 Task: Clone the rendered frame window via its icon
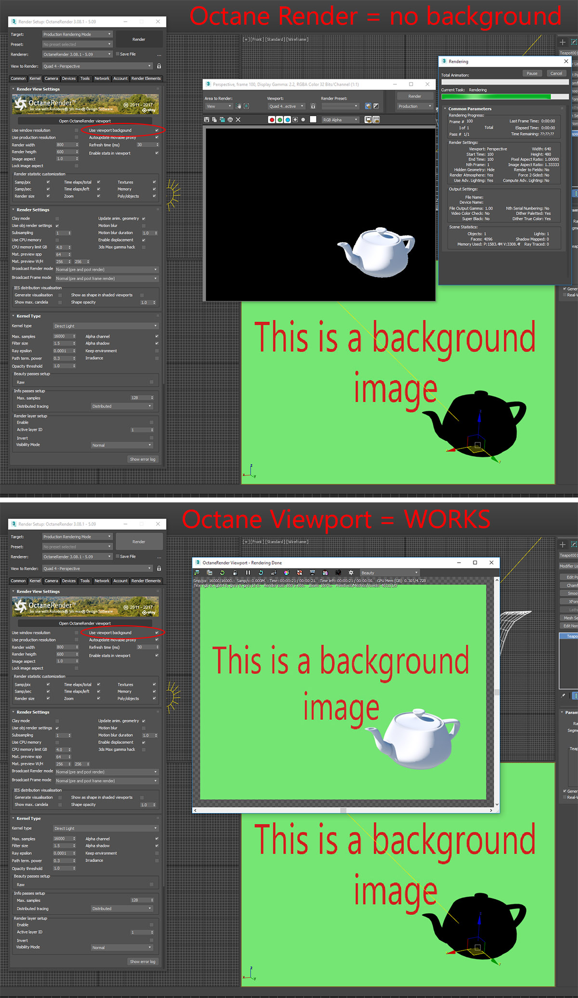[x=222, y=120]
